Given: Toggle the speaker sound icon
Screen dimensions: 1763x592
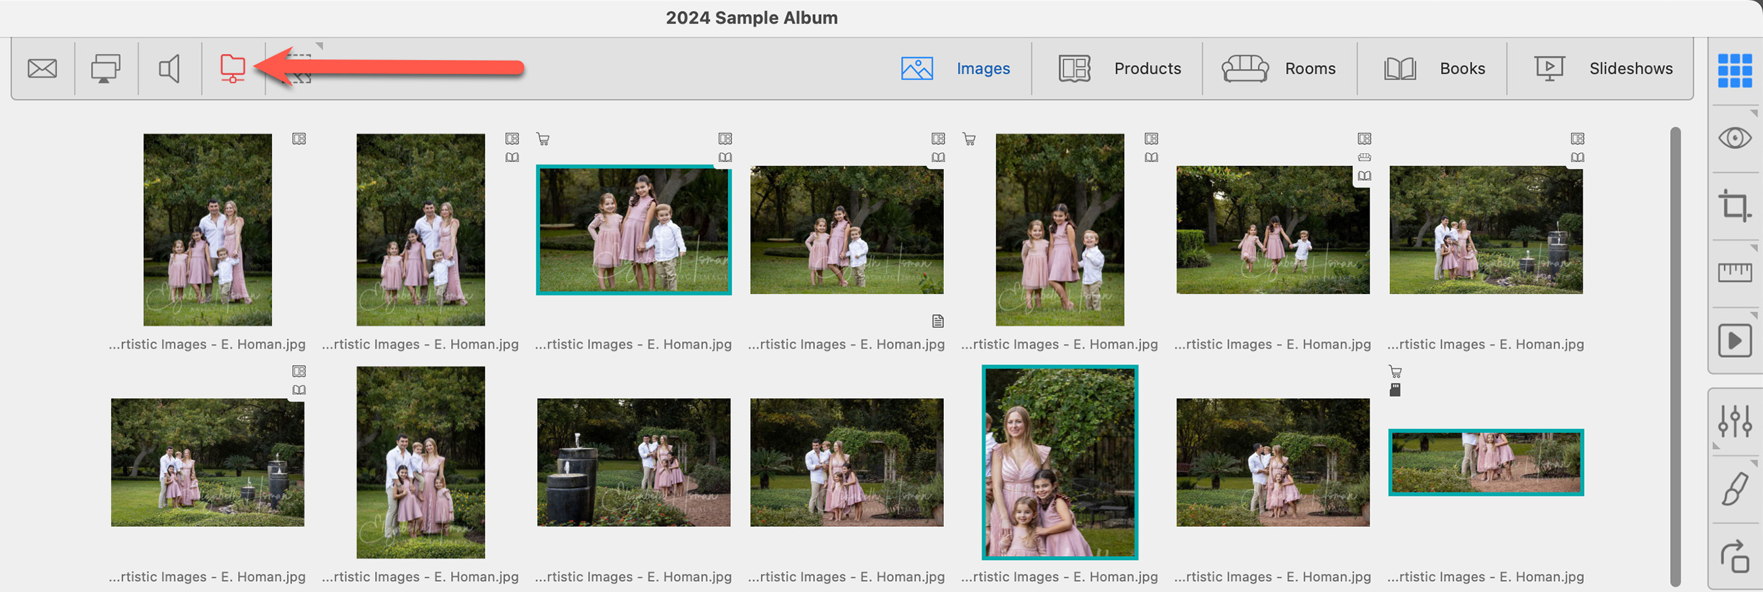Looking at the screenshot, I should click(169, 68).
